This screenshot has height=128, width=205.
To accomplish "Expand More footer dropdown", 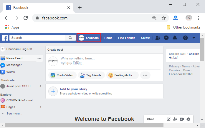I will pos(187,70).
